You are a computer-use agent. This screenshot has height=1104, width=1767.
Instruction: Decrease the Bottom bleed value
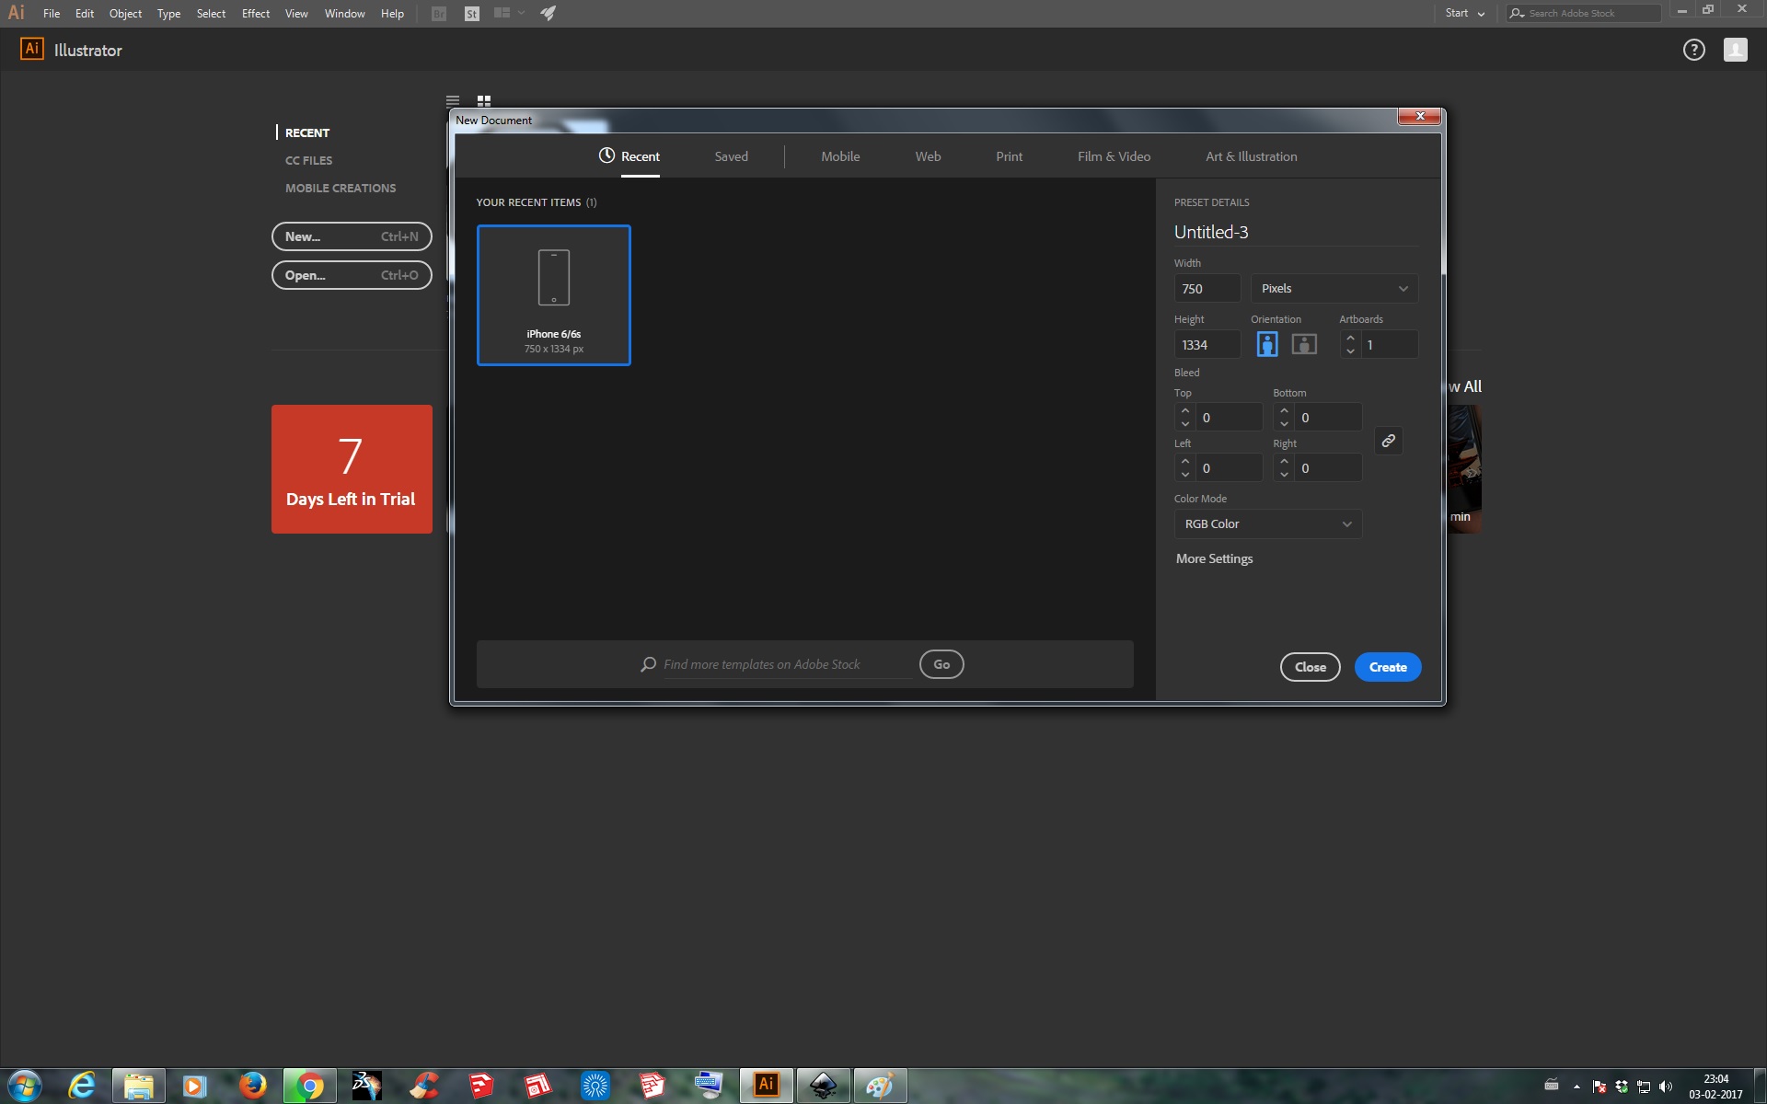1284,424
